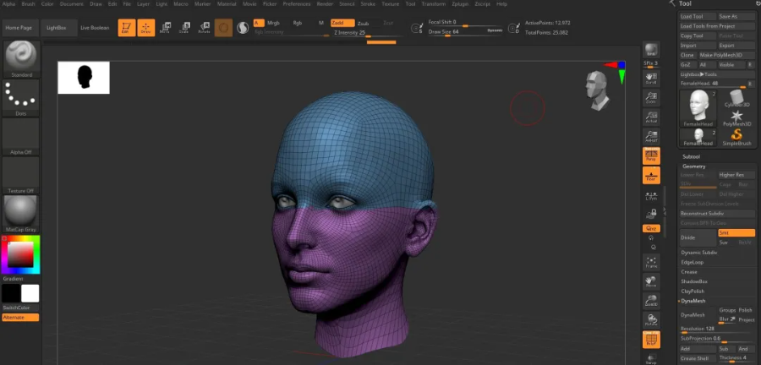Screen dimensions: 761x365
Task: Toggle the XYZ rotation mode
Action: point(651,228)
